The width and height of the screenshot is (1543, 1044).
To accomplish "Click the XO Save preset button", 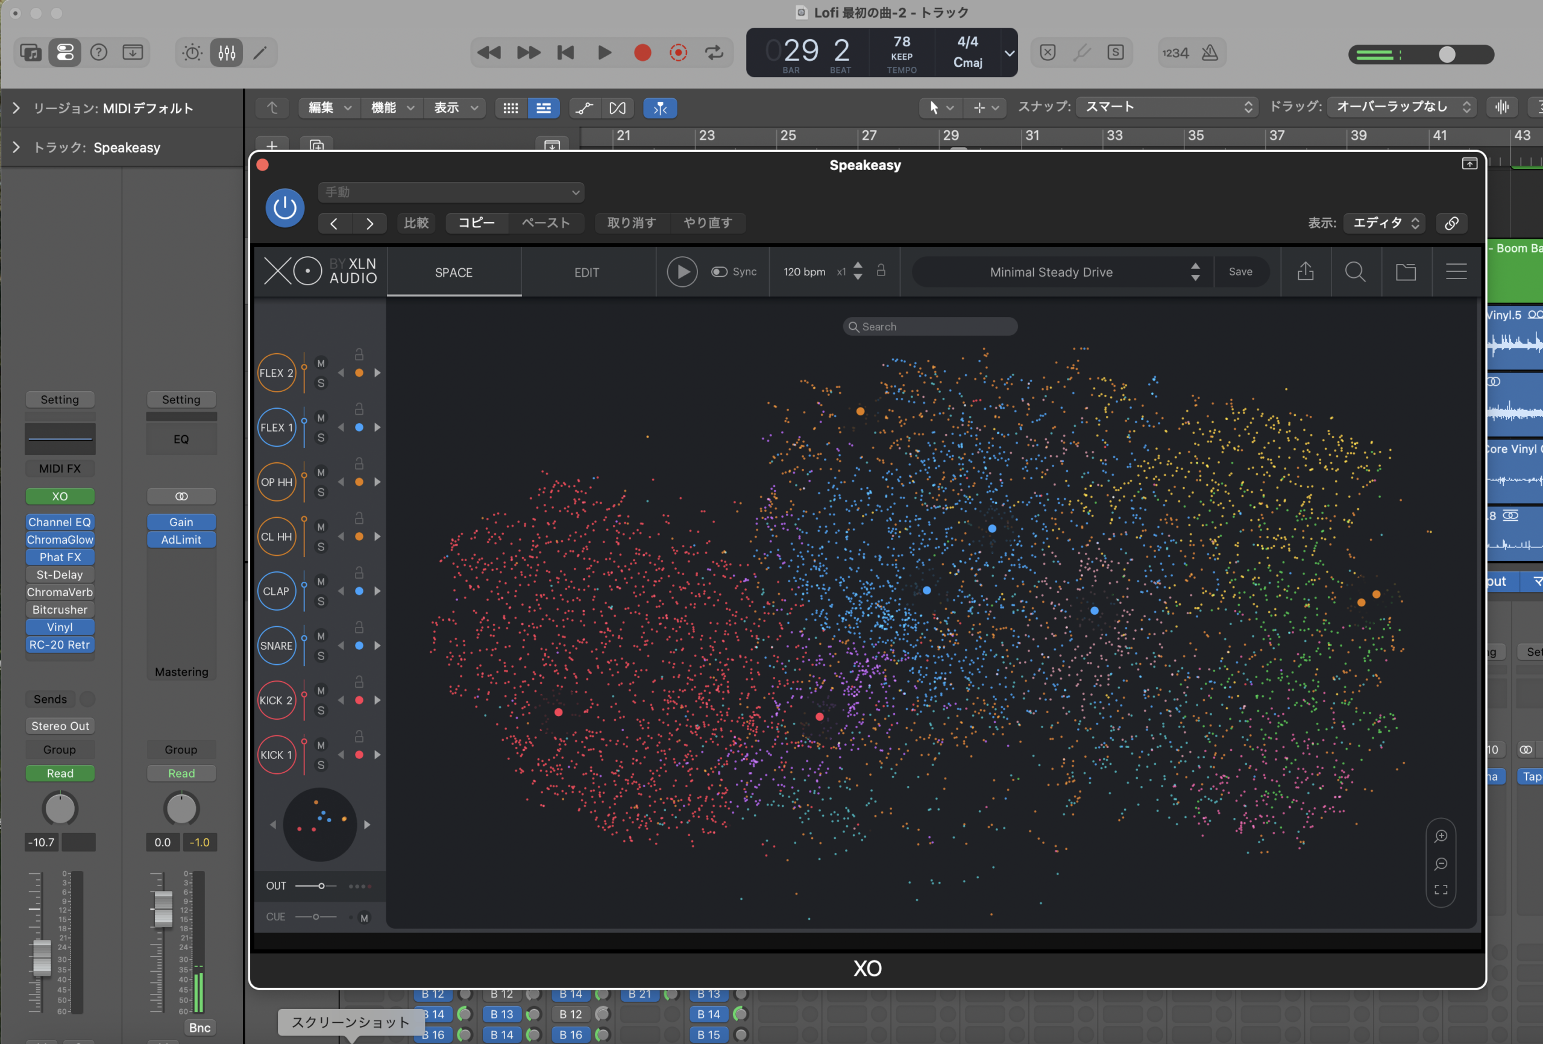I will [x=1240, y=272].
